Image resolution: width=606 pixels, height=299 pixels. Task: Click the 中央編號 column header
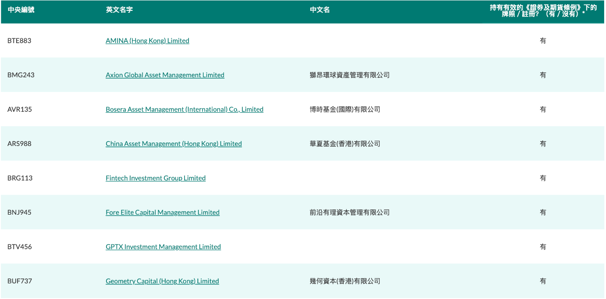pos(21,10)
